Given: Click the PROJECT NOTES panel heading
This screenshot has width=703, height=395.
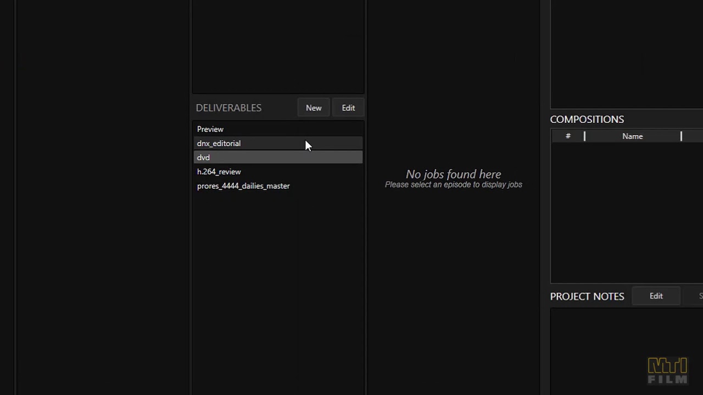Looking at the screenshot, I should [x=587, y=296].
